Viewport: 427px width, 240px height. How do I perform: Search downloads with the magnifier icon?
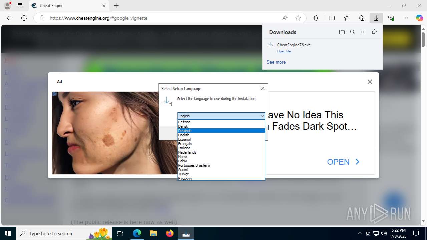click(x=352, y=32)
